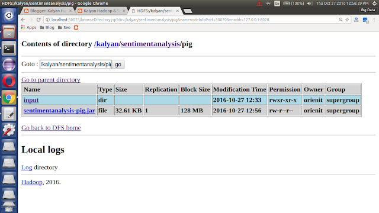
Task: Click the blue extension icon beside menu
Action: 365,20
